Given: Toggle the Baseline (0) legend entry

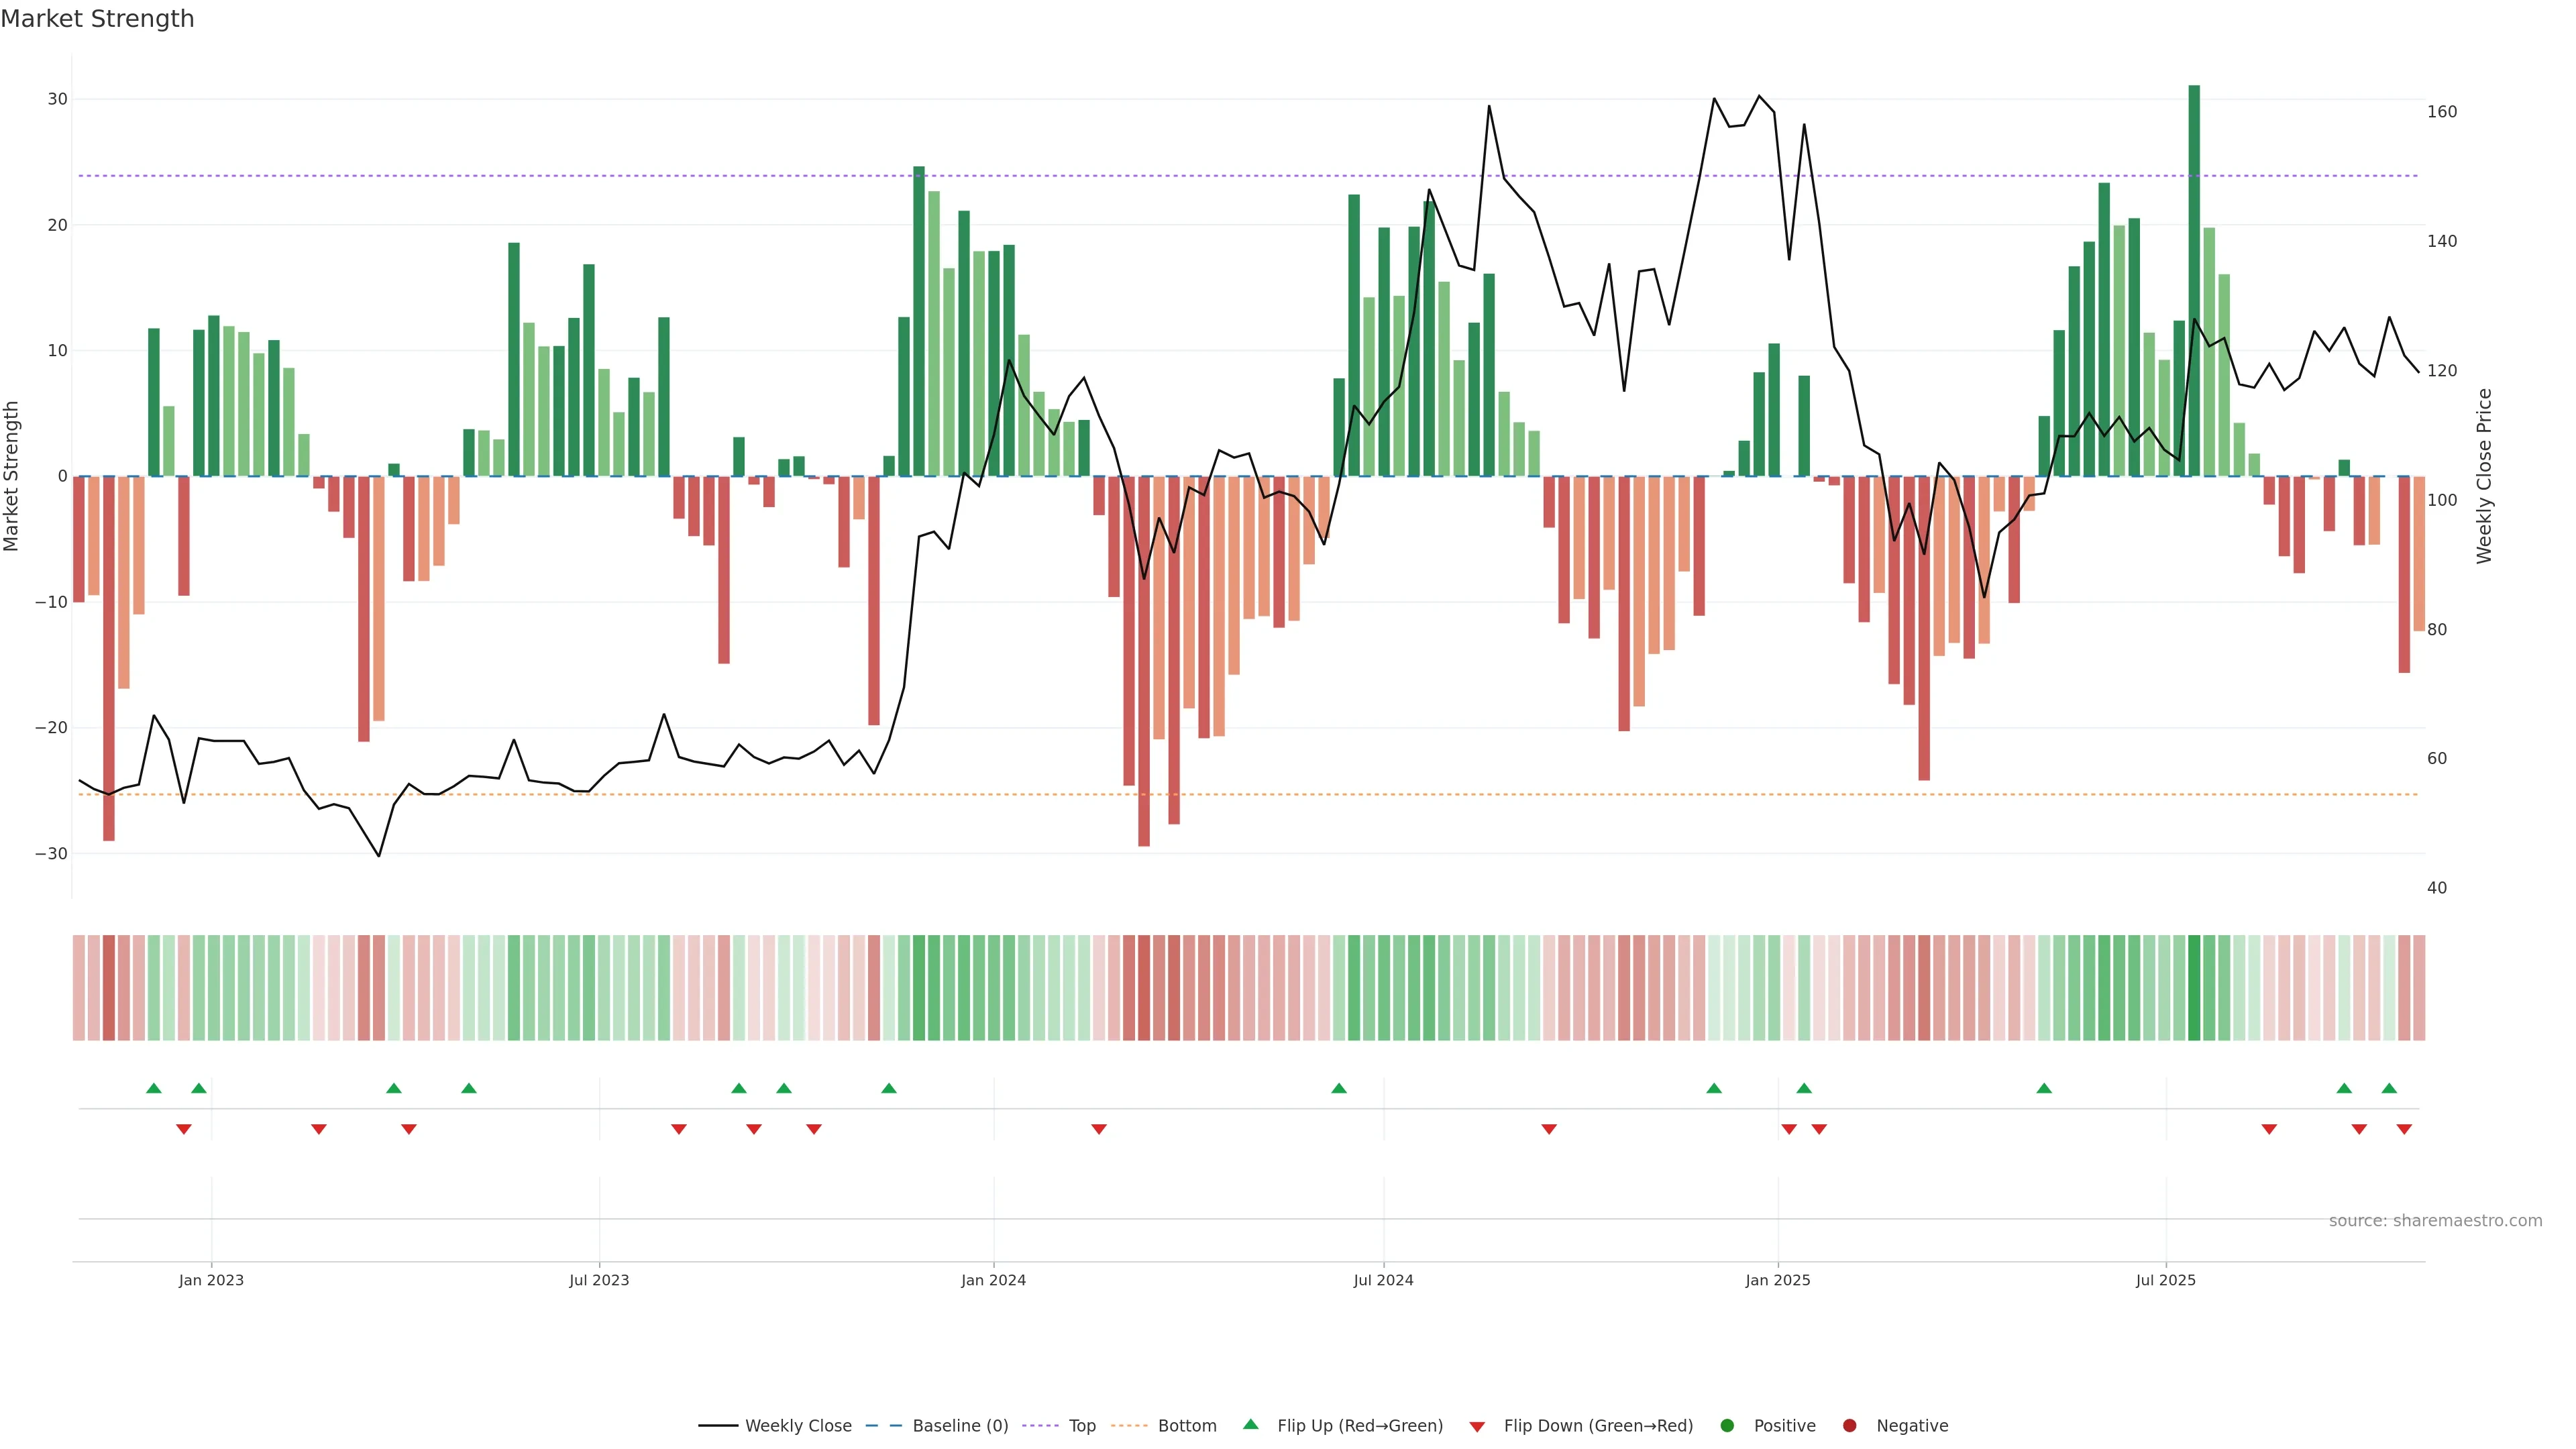Looking at the screenshot, I should [x=959, y=1426].
